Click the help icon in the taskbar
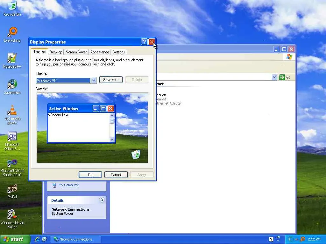The image size is (326, 244). click(271, 240)
